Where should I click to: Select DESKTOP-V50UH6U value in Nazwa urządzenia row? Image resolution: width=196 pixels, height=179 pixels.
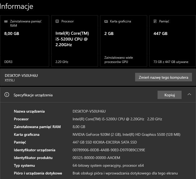point(89,111)
